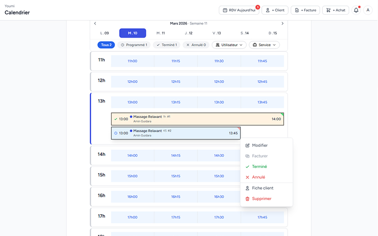Image resolution: width=378 pixels, height=236 pixels.
Task: Open the notifications bell
Action: tap(356, 10)
